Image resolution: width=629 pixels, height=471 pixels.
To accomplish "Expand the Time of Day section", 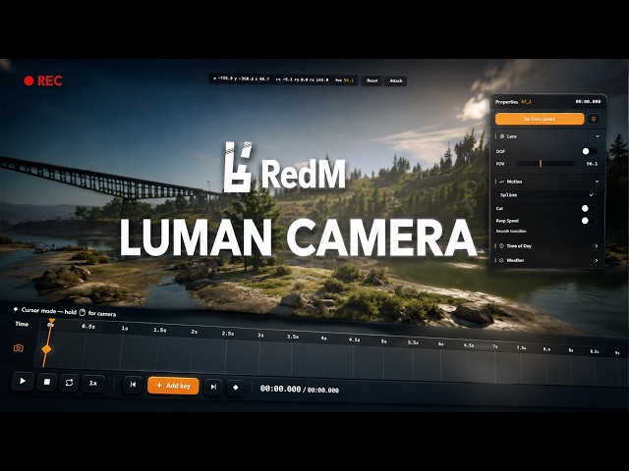I will tap(547, 246).
